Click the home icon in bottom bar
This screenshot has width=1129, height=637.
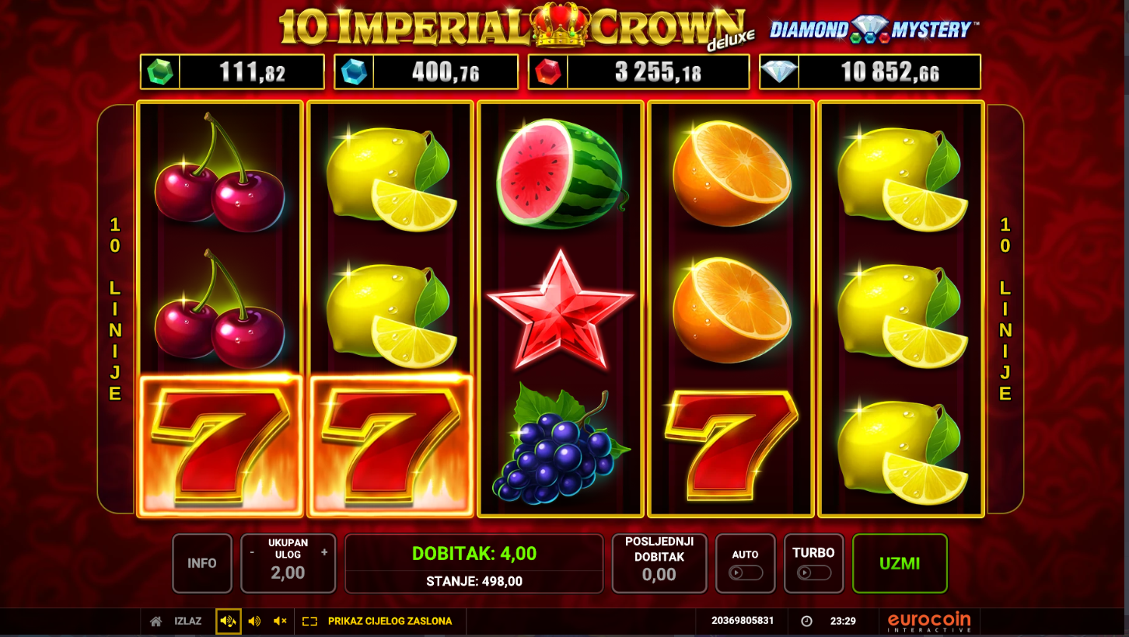[156, 621]
